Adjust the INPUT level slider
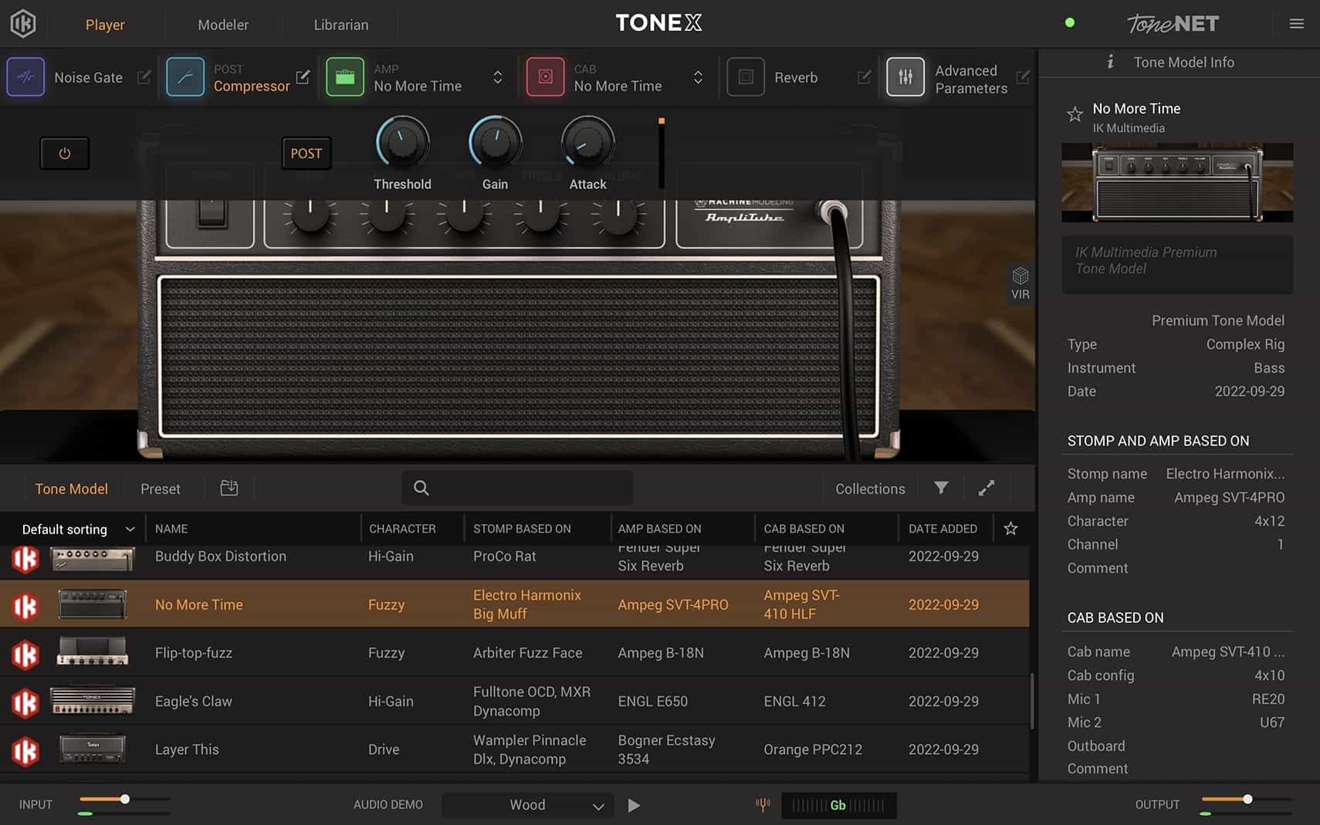 (x=124, y=800)
